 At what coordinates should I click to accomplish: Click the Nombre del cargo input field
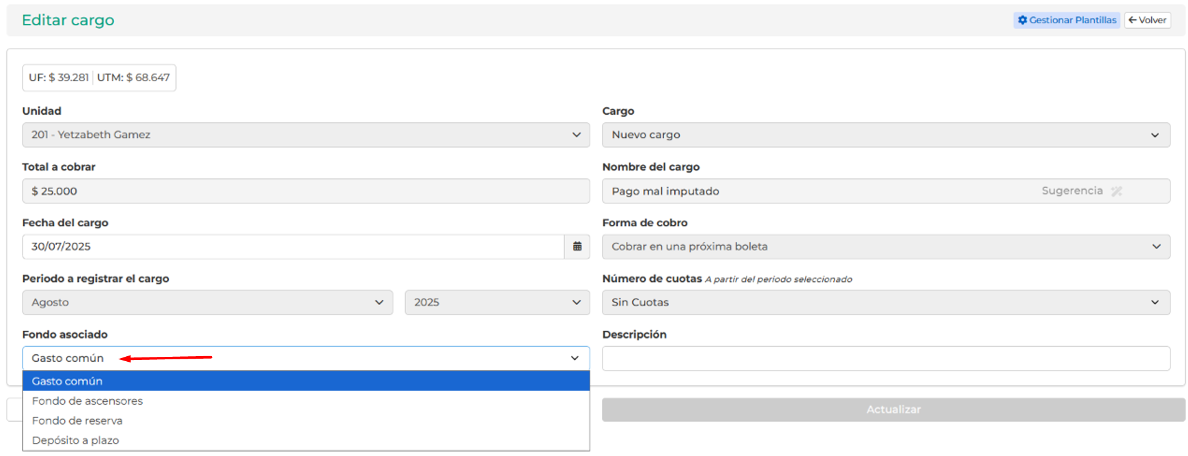pyautogui.click(x=886, y=191)
